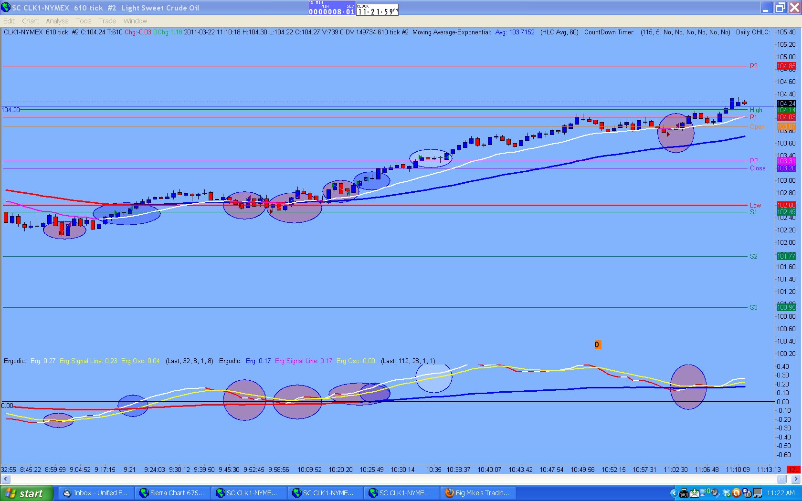Image resolution: width=802 pixels, height=501 pixels.
Task: Click the orange 0 marker box
Action: point(597,344)
